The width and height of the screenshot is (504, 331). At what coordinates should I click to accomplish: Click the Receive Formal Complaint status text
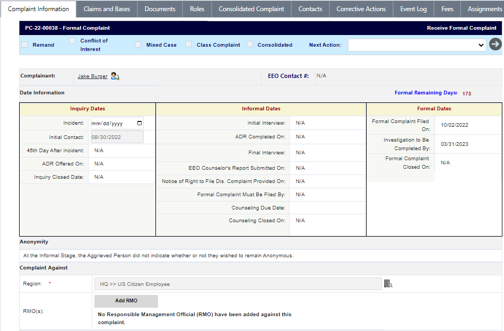click(x=462, y=28)
